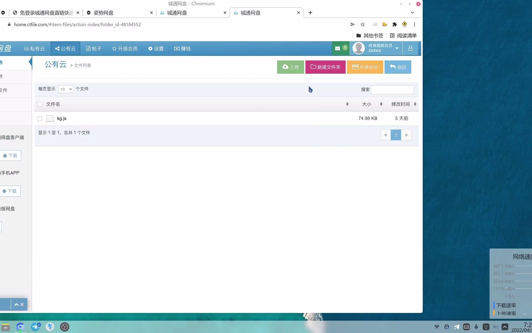Go to next page with » button
532x333 pixels.
tap(406, 135)
